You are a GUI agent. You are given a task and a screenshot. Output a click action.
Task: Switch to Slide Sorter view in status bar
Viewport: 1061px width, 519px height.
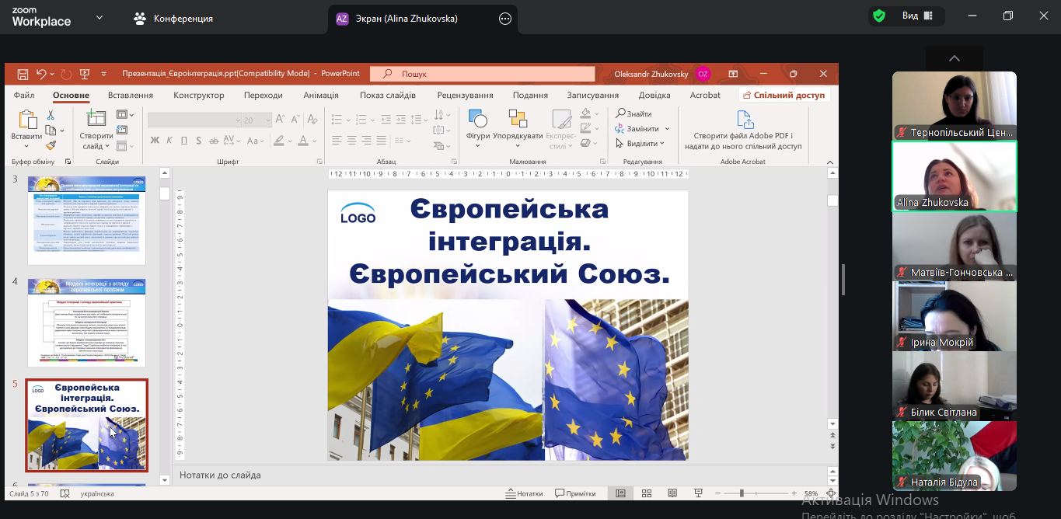[647, 493]
